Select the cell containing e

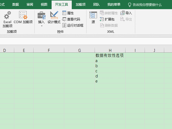110,81
